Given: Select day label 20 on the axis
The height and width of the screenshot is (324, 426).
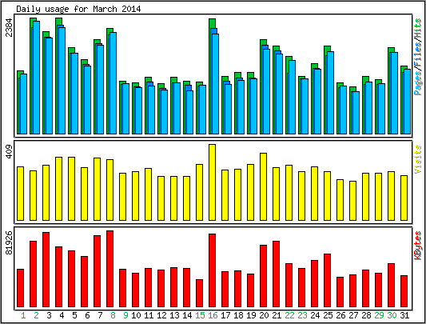Looking at the screenshot, I should click(x=264, y=315).
